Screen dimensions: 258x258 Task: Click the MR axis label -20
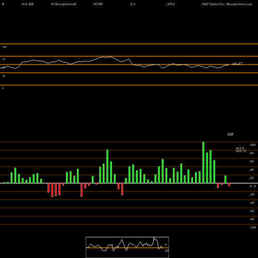point(252,195)
